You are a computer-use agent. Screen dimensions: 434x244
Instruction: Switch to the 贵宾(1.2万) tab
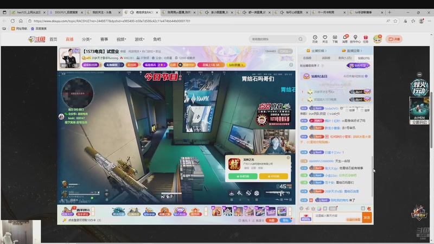(345, 58)
